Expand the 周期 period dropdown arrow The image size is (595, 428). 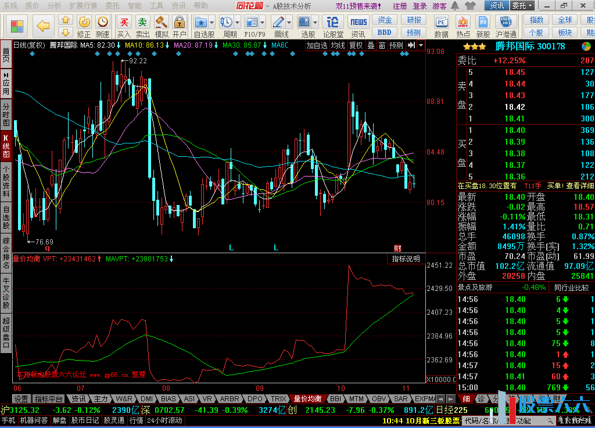pyautogui.click(x=237, y=23)
